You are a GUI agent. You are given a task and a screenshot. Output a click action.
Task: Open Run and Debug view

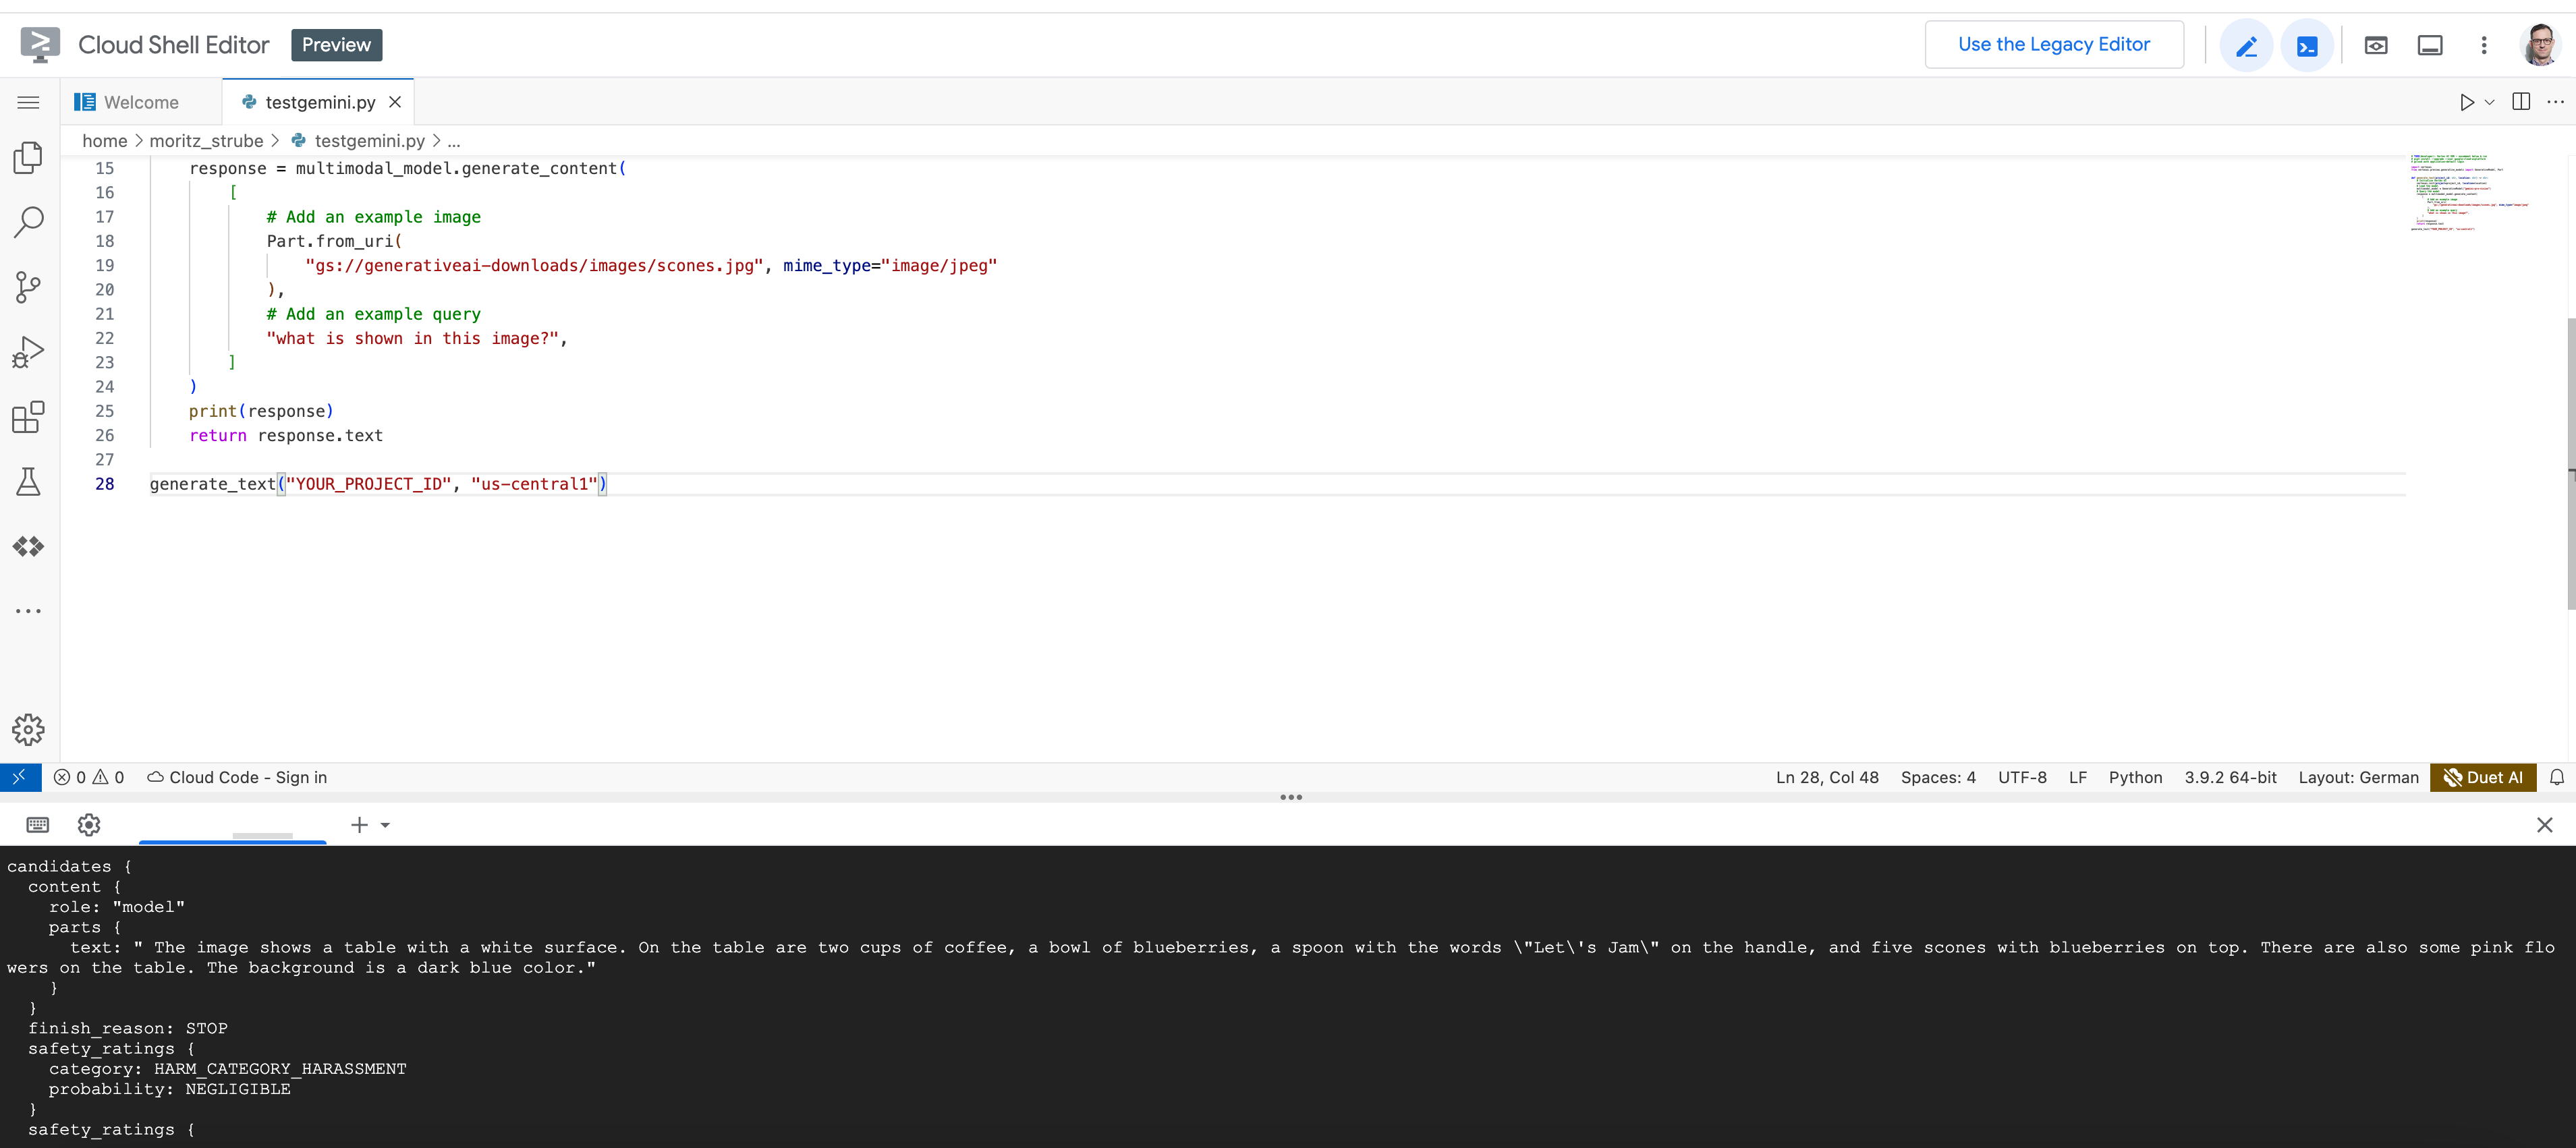28,352
